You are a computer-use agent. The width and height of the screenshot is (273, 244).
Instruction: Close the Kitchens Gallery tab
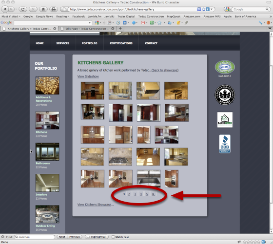point(55,29)
